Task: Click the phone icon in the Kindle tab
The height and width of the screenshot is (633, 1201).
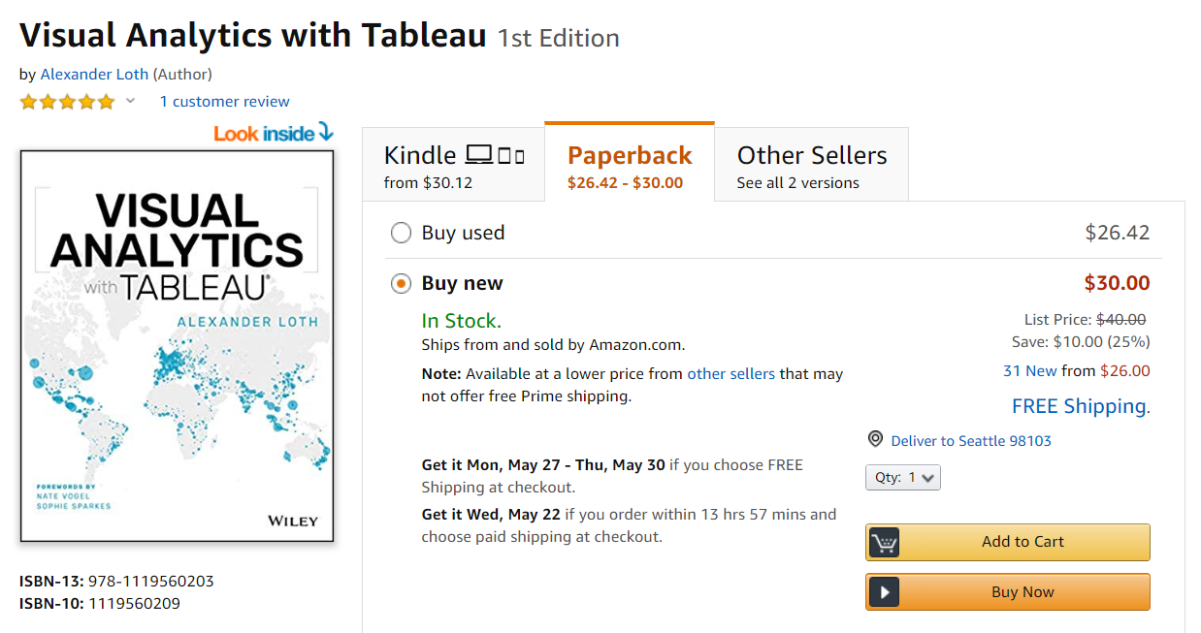Action: pyautogui.click(x=521, y=156)
